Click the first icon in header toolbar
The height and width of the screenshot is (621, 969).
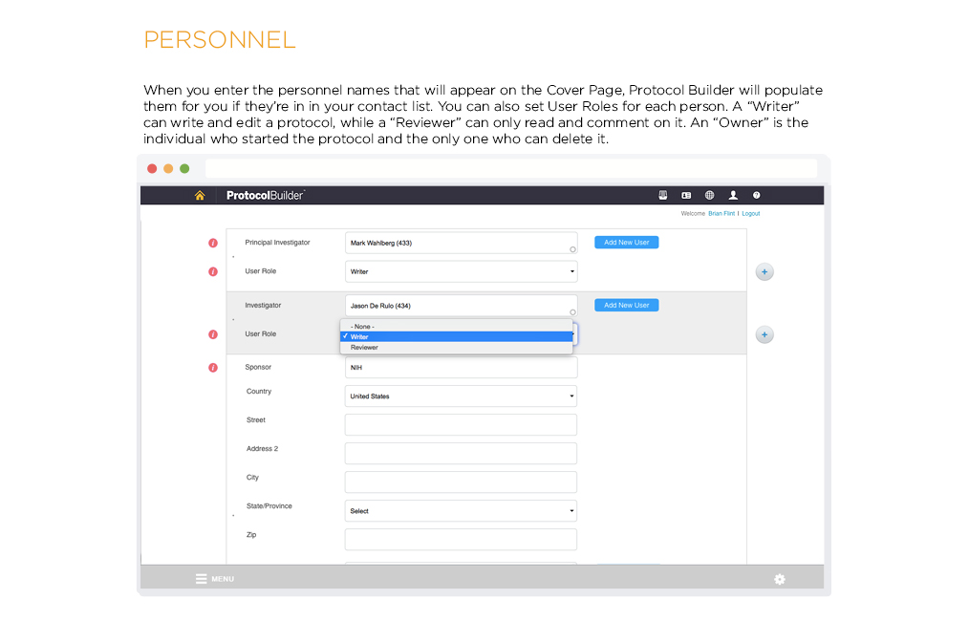click(663, 196)
